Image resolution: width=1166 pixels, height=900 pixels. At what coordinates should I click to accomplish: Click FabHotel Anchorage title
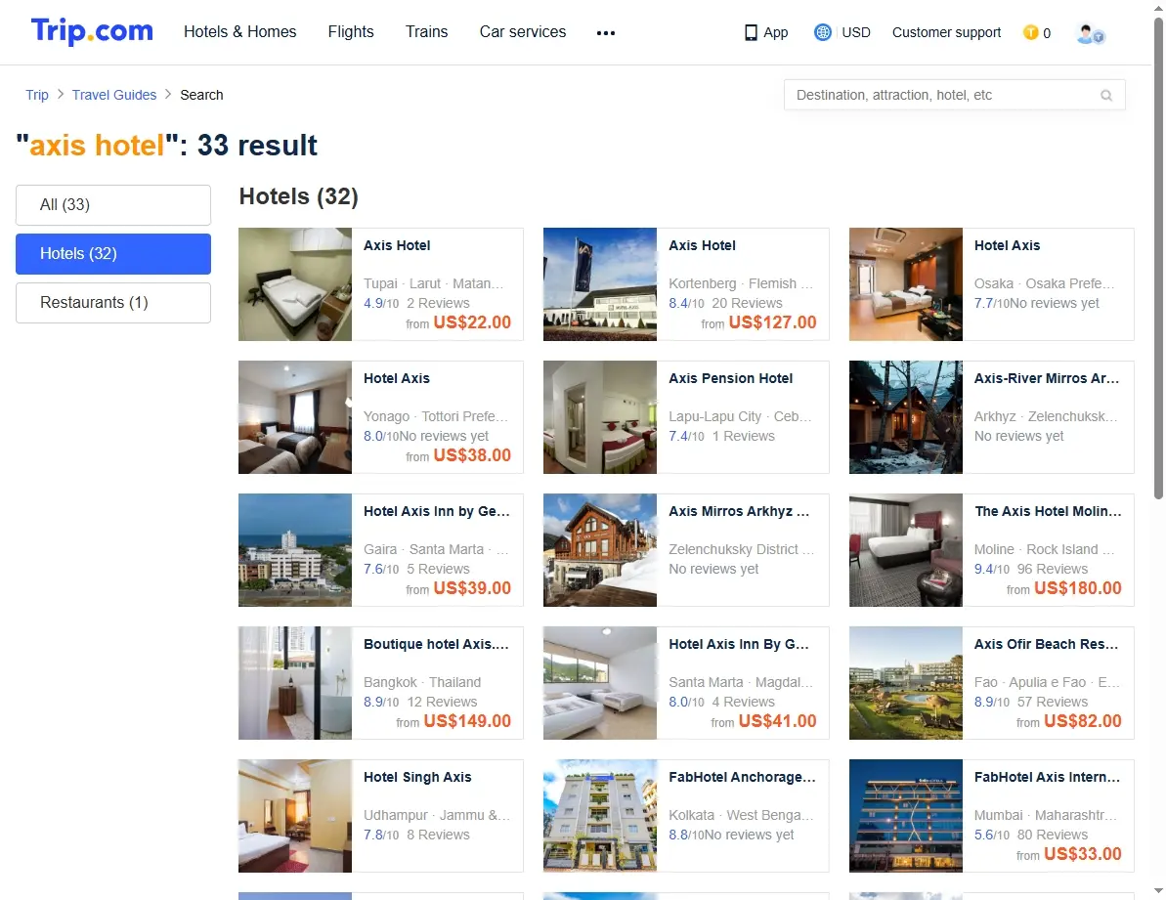742,778
